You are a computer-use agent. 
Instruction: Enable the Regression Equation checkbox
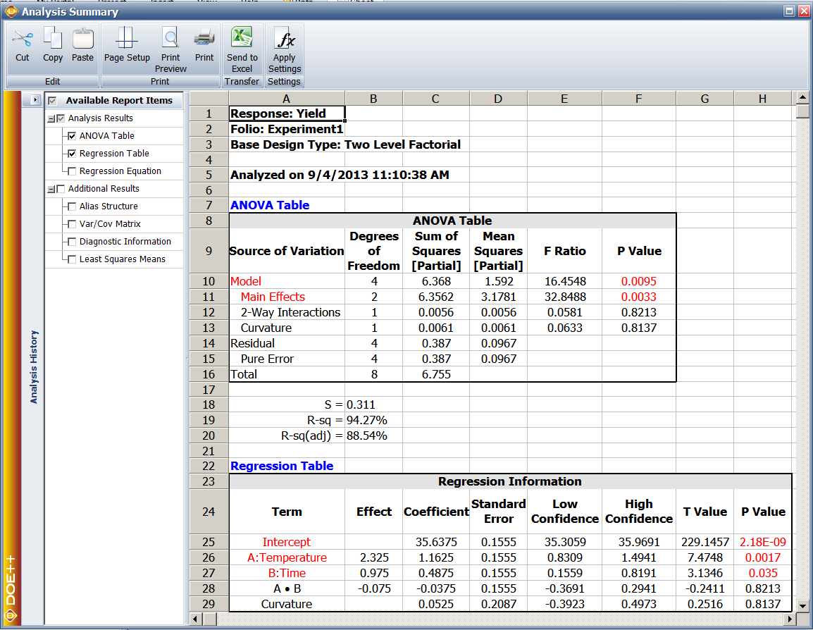coord(72,171)
